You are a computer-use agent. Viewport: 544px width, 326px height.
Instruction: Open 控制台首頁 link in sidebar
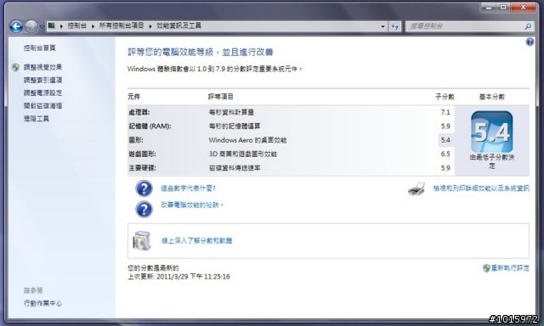[x=40, y=48]
